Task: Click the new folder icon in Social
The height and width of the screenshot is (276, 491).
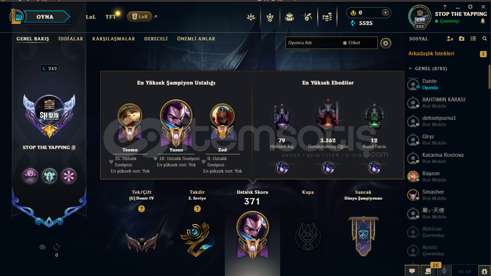Action: (x=462, y=38)
